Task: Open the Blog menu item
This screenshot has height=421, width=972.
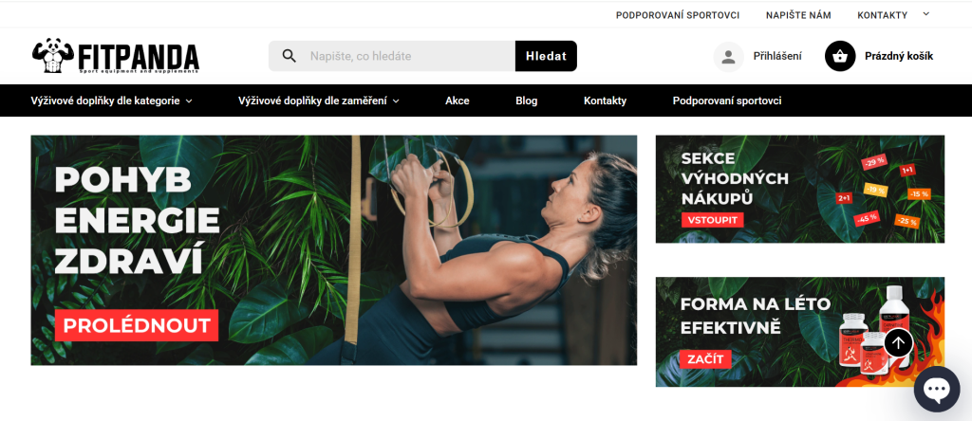Action: coord(526,101)
